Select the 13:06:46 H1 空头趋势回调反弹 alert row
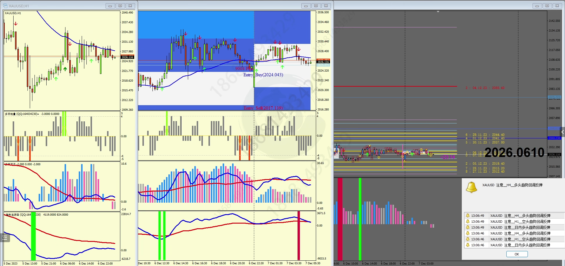 coord(514,239)
